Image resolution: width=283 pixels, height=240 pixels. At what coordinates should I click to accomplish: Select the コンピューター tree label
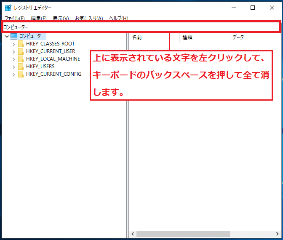32,36
